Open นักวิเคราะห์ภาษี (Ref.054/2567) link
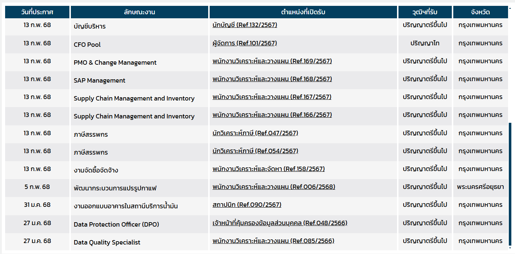 255,151
